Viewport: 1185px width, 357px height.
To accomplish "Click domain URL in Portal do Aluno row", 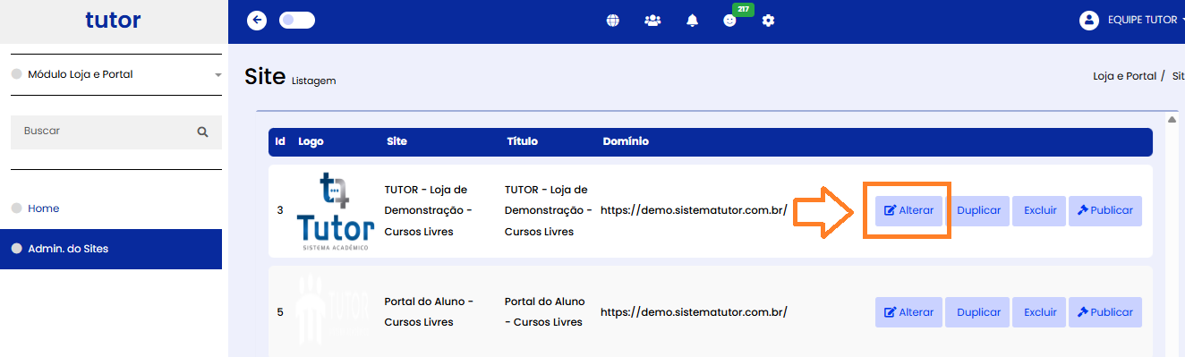I will point(694,312).
